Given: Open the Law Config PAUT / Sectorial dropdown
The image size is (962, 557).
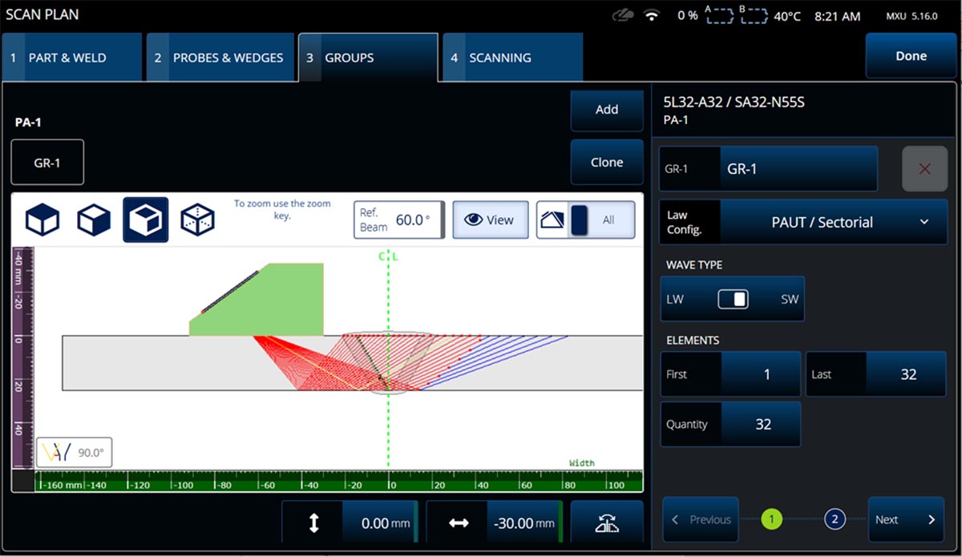Looking at the screenshot, I should (833, 222).
